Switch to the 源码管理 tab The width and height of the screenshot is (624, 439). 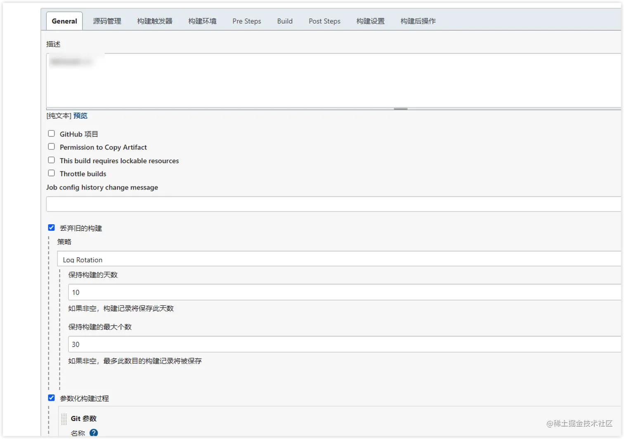click(107, 21)
